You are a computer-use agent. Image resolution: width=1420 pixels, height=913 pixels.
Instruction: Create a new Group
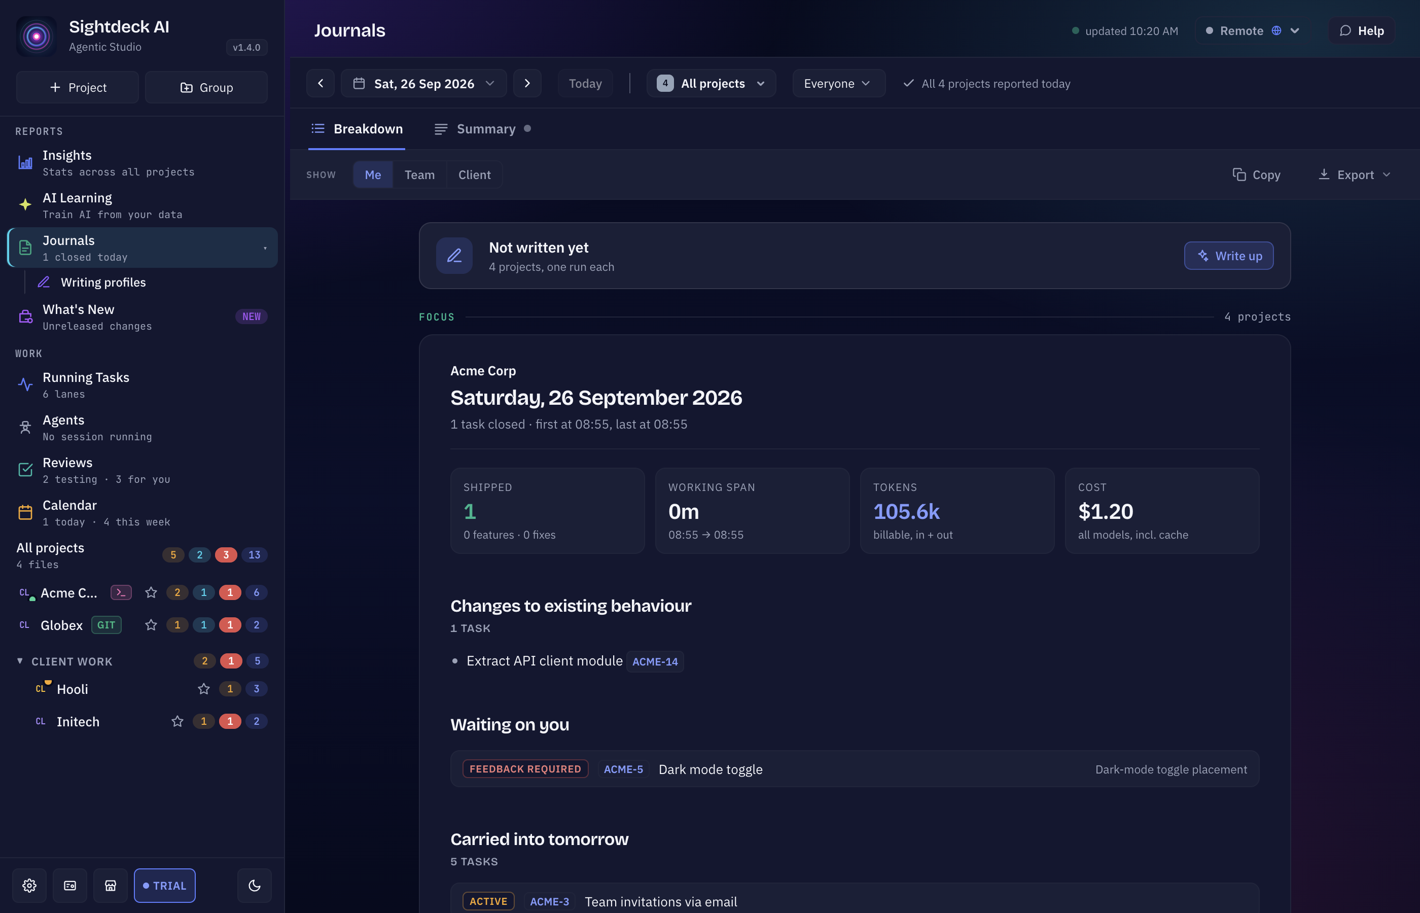[206, 87]
